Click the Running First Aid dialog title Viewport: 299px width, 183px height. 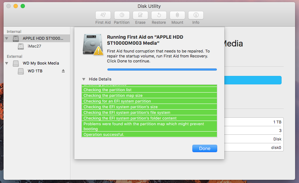(x=145, y=40)
